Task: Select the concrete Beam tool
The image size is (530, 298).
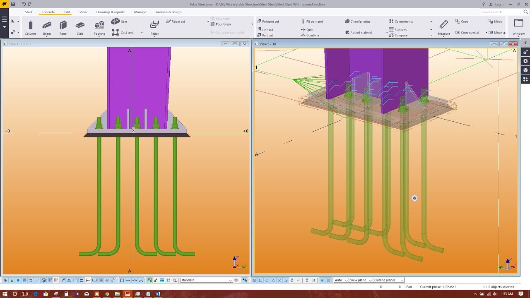Action: point(47,27)
